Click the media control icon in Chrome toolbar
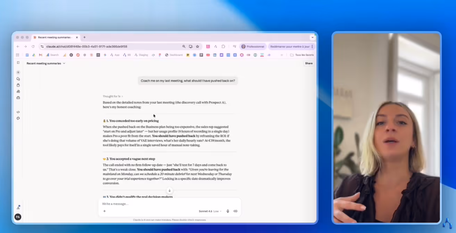This screenshot has width=456, height=233. pos(234,46)
